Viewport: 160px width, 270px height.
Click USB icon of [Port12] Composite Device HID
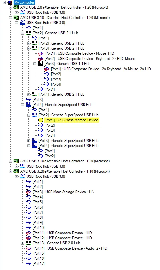coord(28,238)
